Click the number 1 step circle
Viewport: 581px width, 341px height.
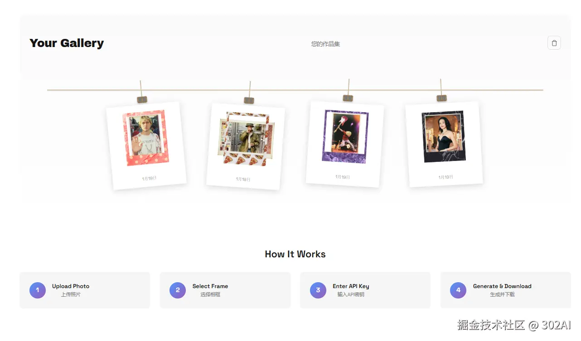tap(38, 290)
